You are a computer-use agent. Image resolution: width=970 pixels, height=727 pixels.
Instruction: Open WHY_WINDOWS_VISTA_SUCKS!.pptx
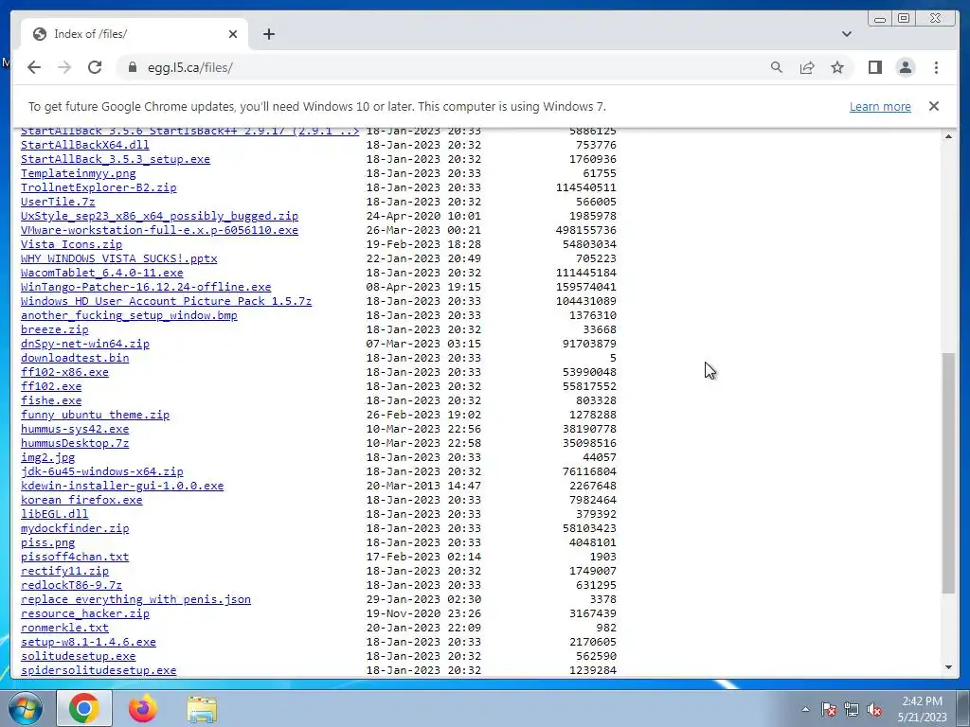pos(118,258)
